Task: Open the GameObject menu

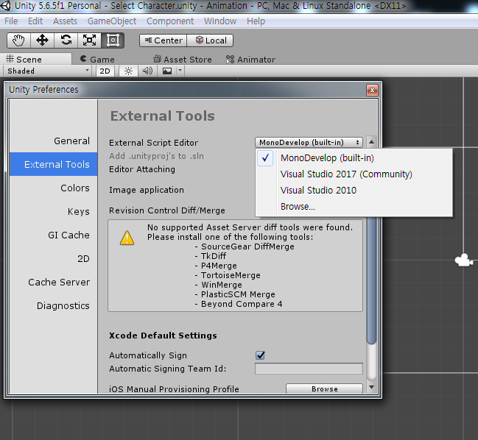Action: [112, 21]
